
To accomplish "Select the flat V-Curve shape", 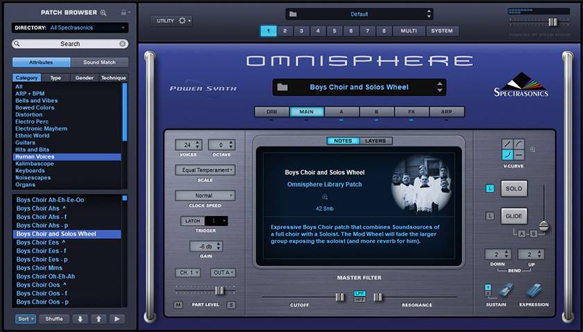I will click(519, 155).
